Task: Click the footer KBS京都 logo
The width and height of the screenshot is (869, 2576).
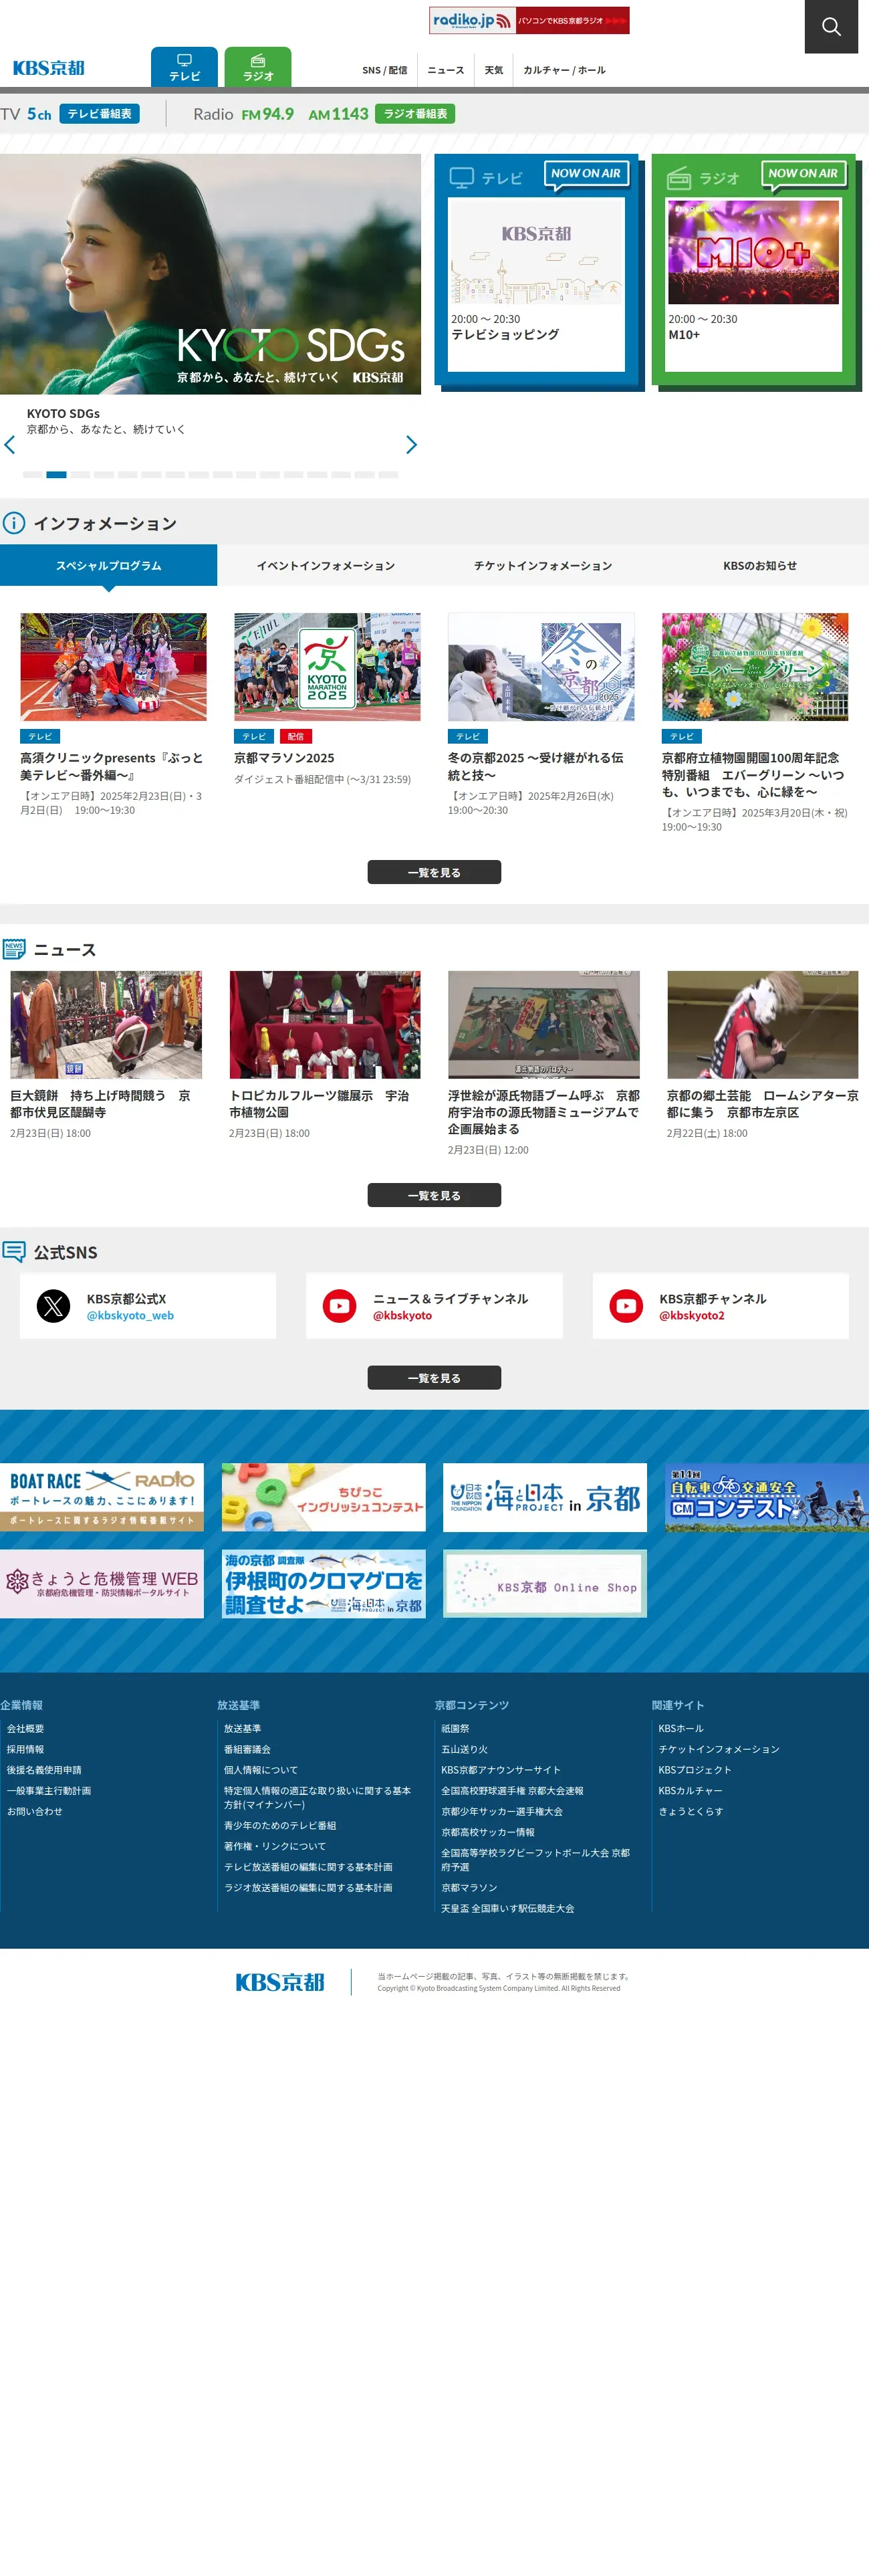Action: click(280, 1982)
